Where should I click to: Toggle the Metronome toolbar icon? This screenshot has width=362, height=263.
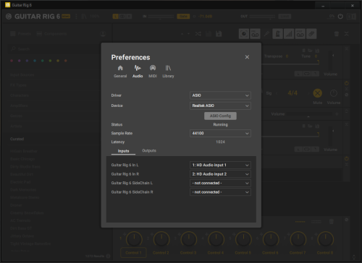pyautogui.click(x=277, y=34)
